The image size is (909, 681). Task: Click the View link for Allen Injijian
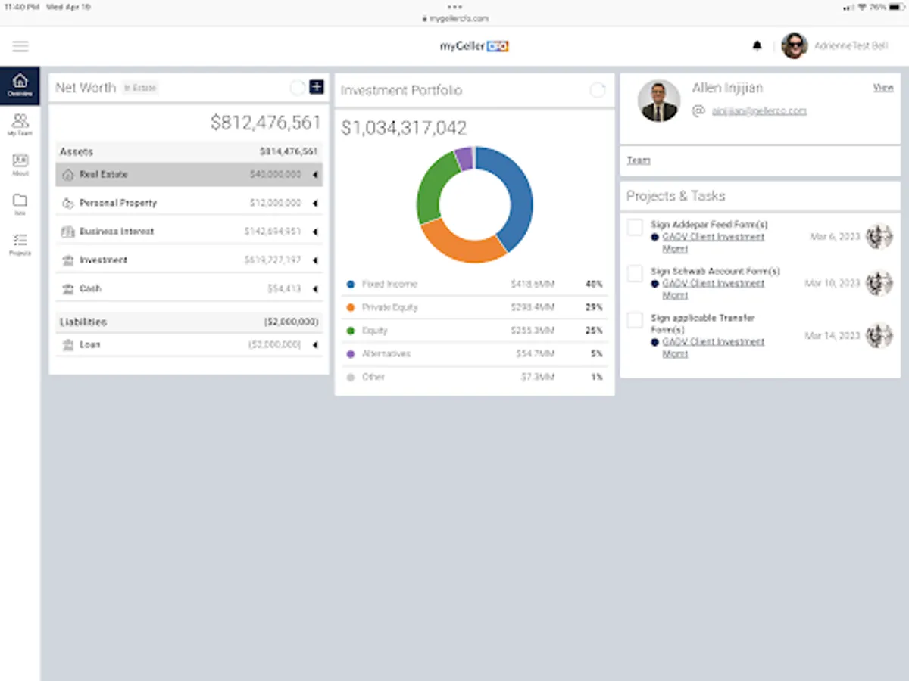[883, 88]
